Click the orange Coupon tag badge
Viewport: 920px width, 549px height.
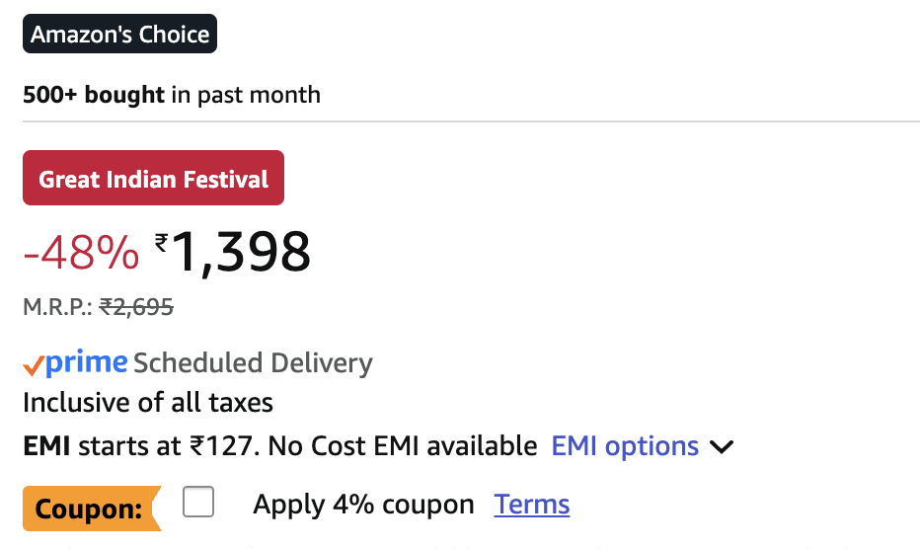point(91,510)
